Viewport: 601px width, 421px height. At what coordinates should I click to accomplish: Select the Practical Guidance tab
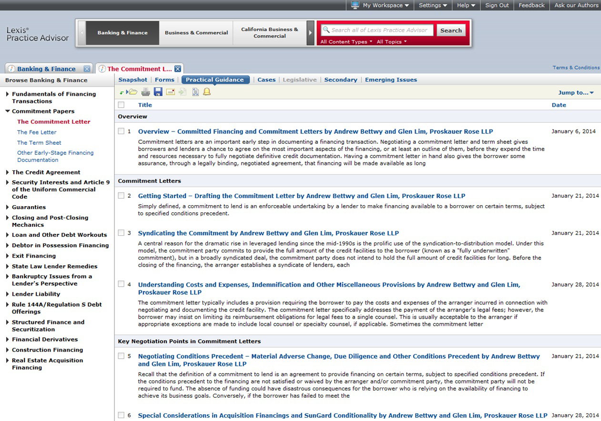coord(215,80)
